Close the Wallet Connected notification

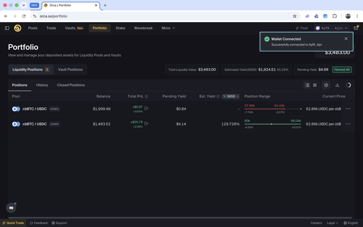click(346, 39)
